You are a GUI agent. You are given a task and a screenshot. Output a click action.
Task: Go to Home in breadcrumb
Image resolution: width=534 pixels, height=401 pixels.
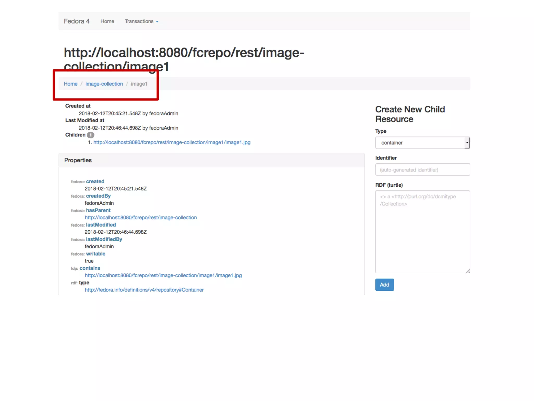pyautogui.click(x=70, y=84)
